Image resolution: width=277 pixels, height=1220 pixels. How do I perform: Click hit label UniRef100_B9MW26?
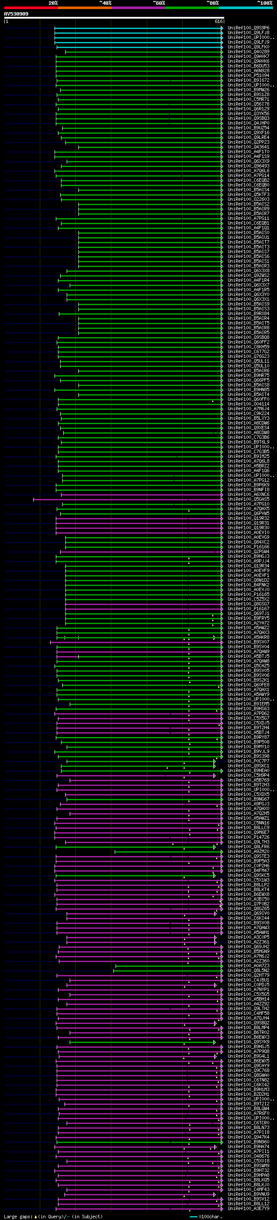[248, 90]
